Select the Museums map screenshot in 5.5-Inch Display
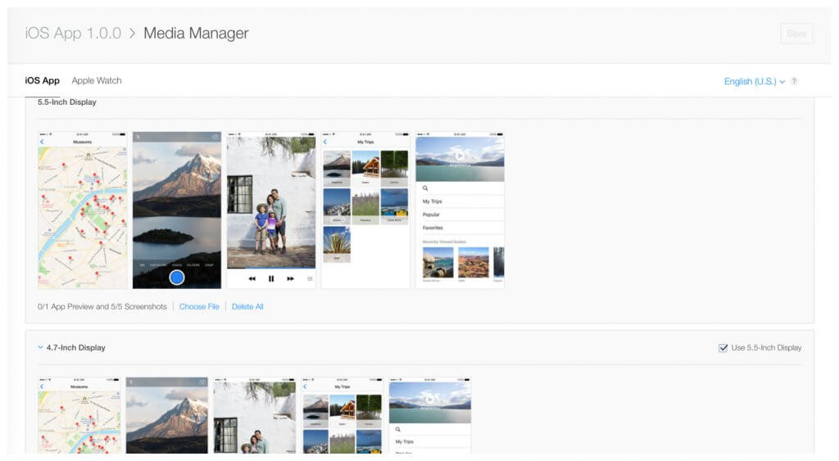Screen dimensions: 839x461 coord(83,210)
